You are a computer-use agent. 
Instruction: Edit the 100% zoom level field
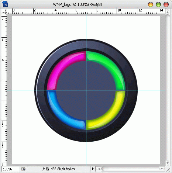[10, 169]
